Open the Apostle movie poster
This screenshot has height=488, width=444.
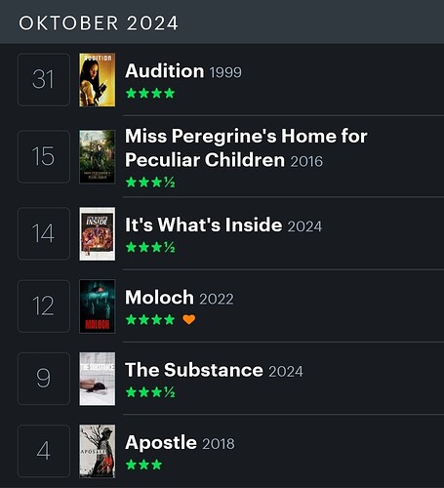(98, 451)
